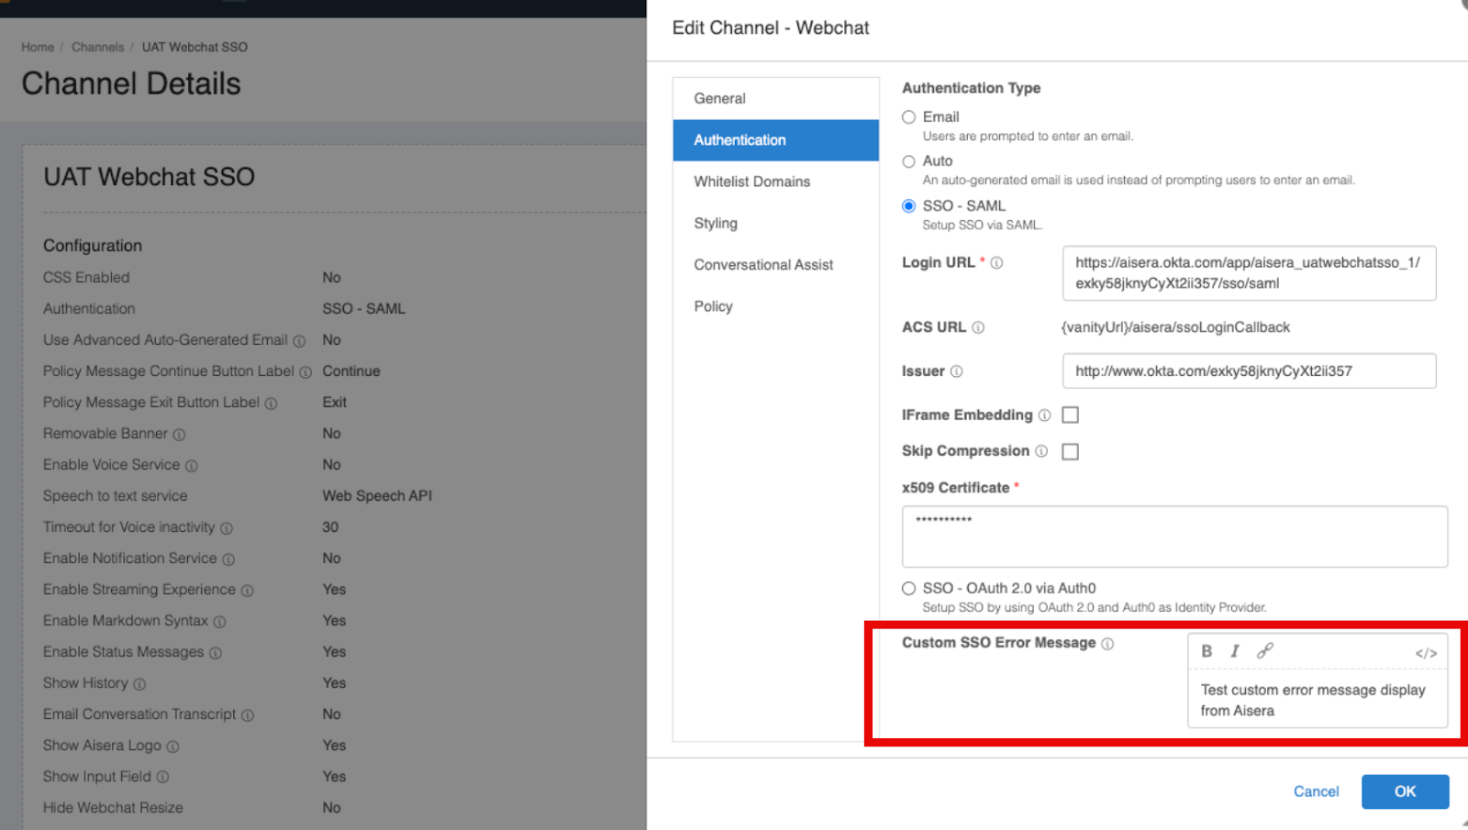This screenshot has width=1468, height=830.
Task: Open info icon beside Enable Status Messages
Action: point(215,653)
